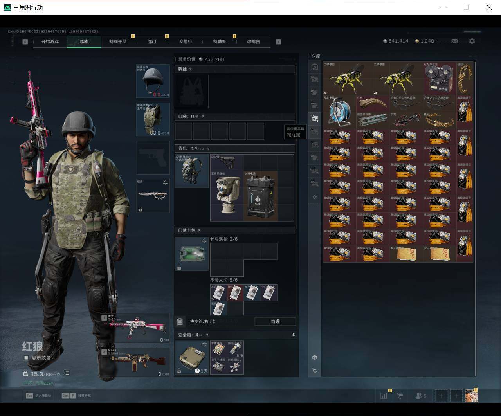
Task: Select the 5/5 stacked item in safe box
Action: (x=235, y=349)
